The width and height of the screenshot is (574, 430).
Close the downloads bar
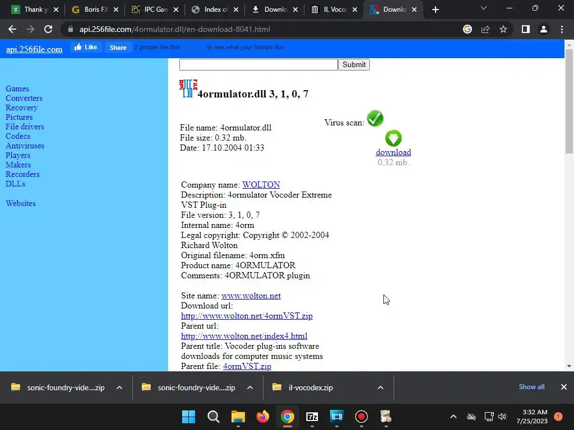(x=564, y=387)
